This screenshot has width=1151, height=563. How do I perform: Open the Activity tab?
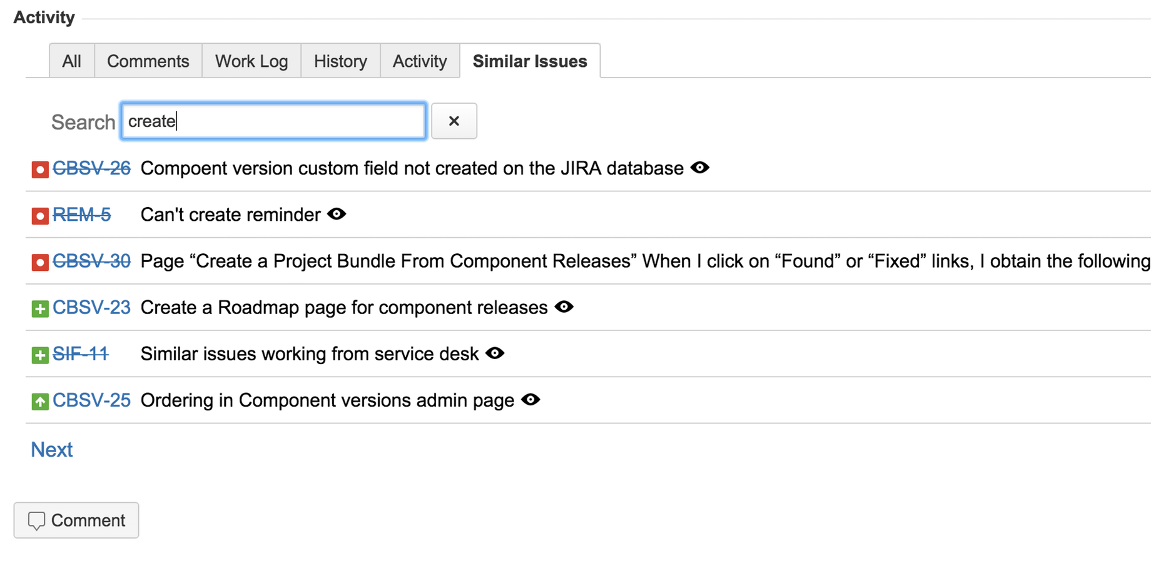(x=420, y=61)
